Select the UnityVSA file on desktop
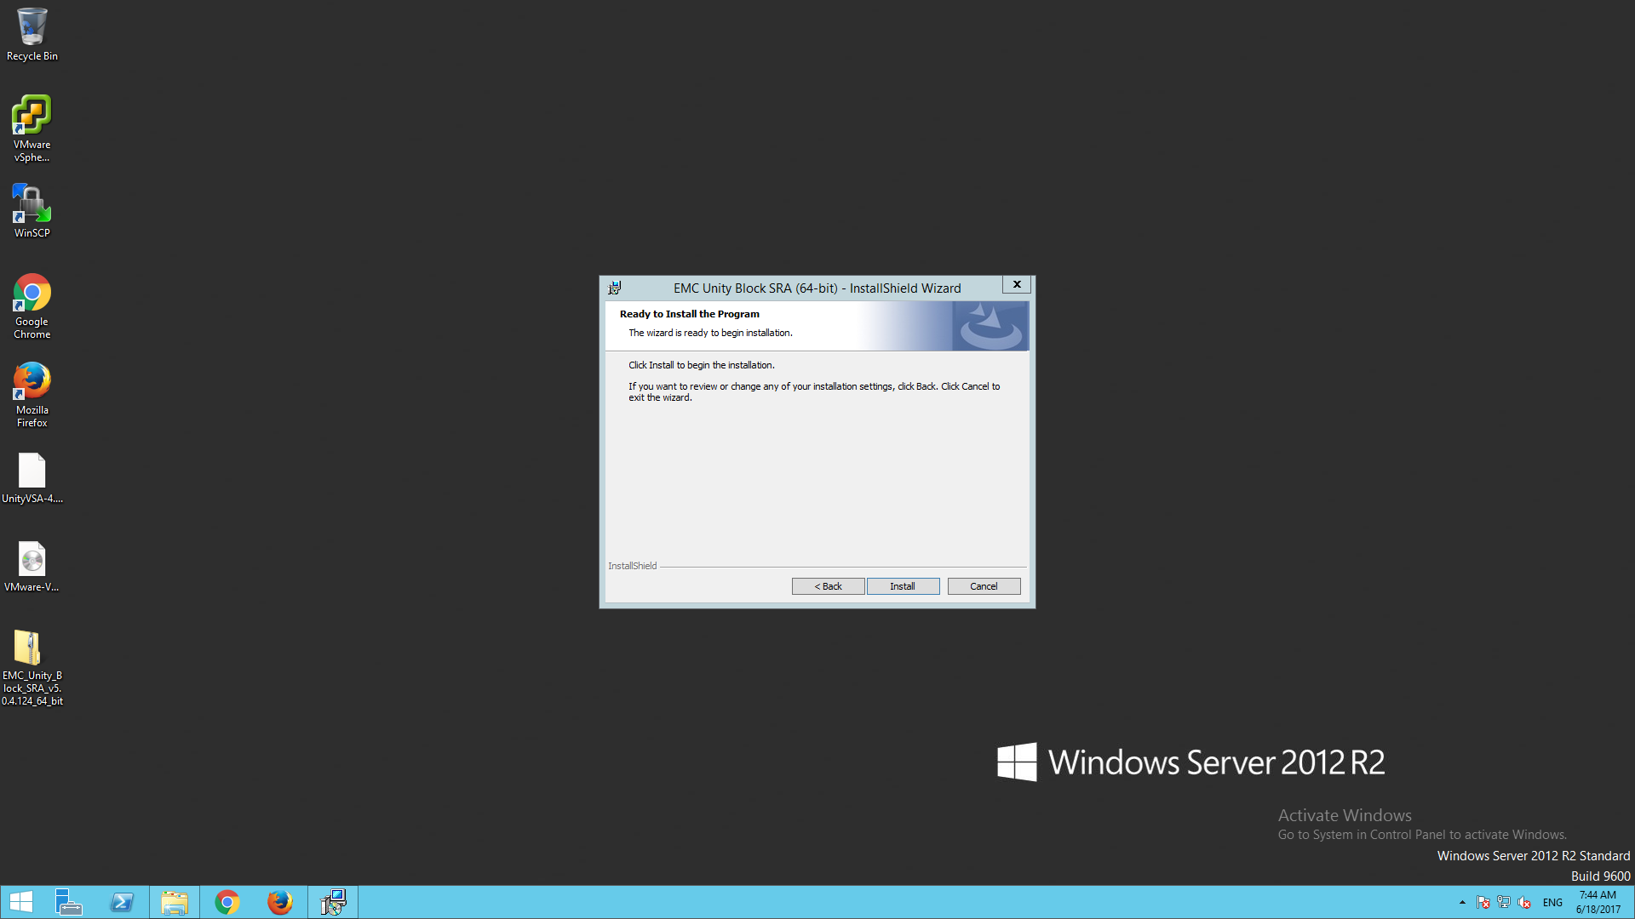1635x919 pixels. [x=32, y=478]
